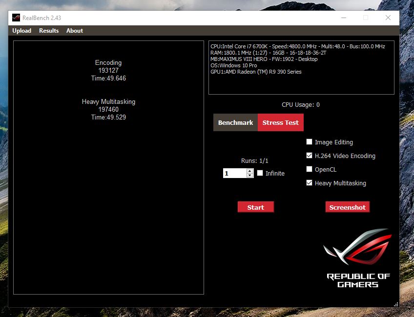Click the Time:49.529 multitasking result
Image resolution: width=414 pixels, height=317 pixels.
(x=108, y=118)
